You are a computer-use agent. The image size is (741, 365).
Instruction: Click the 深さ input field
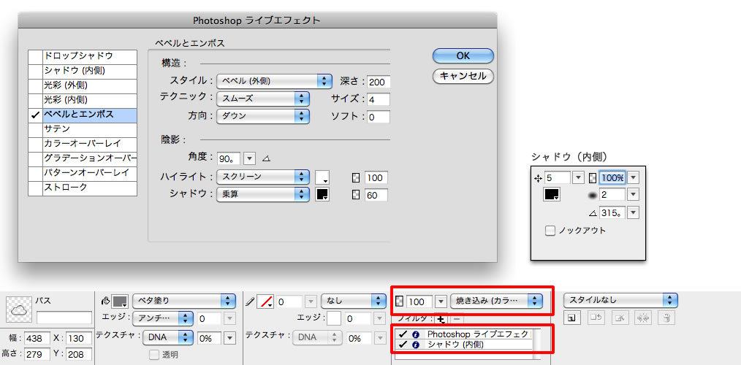[x=379, y=82]
